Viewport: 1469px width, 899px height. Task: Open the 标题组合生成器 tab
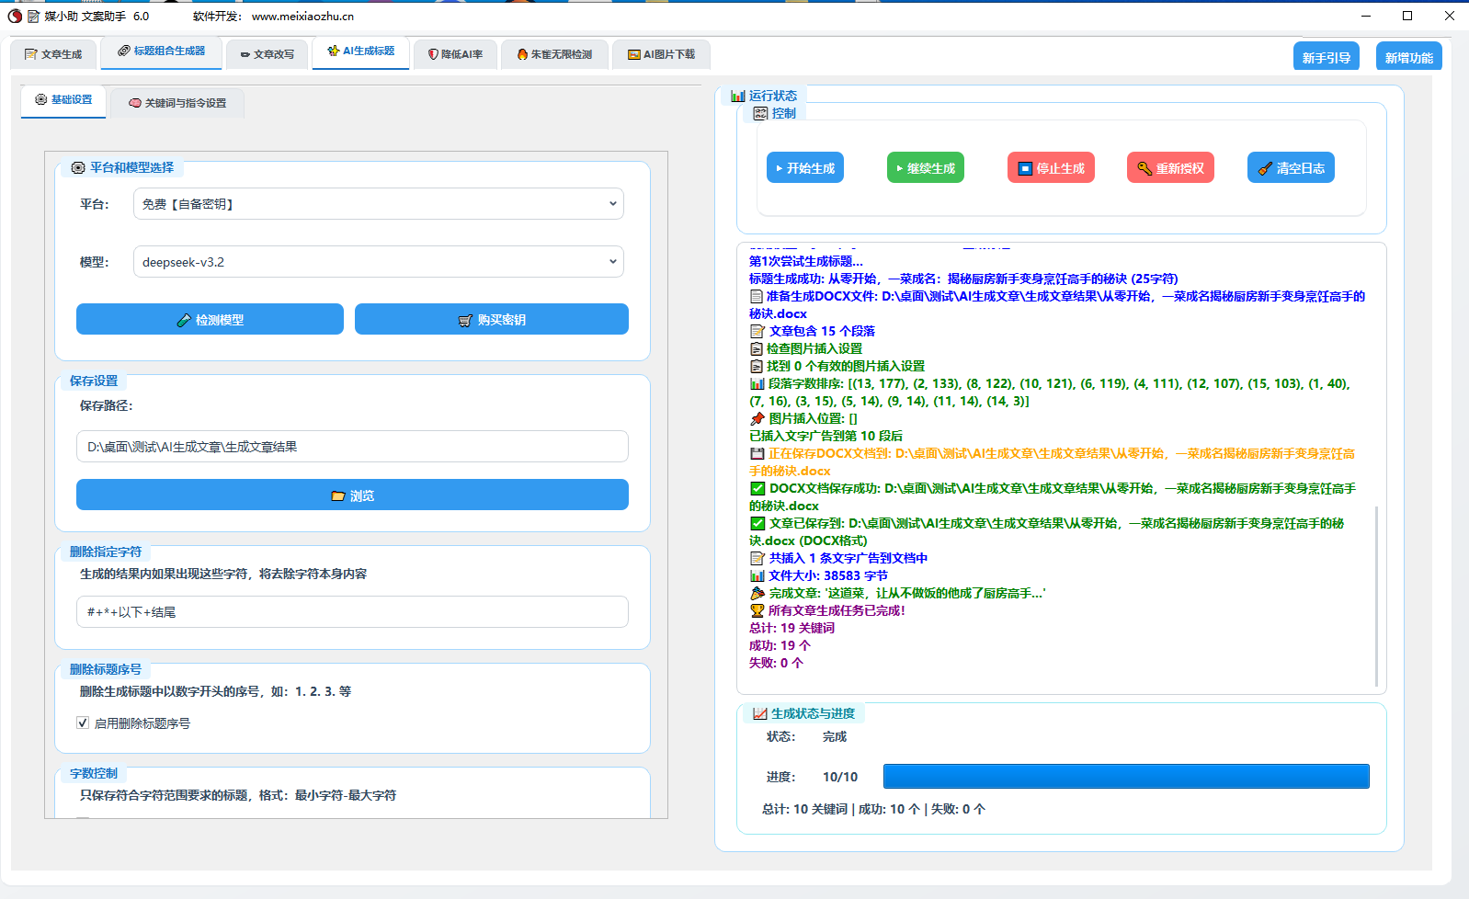[x=162, y=51]
